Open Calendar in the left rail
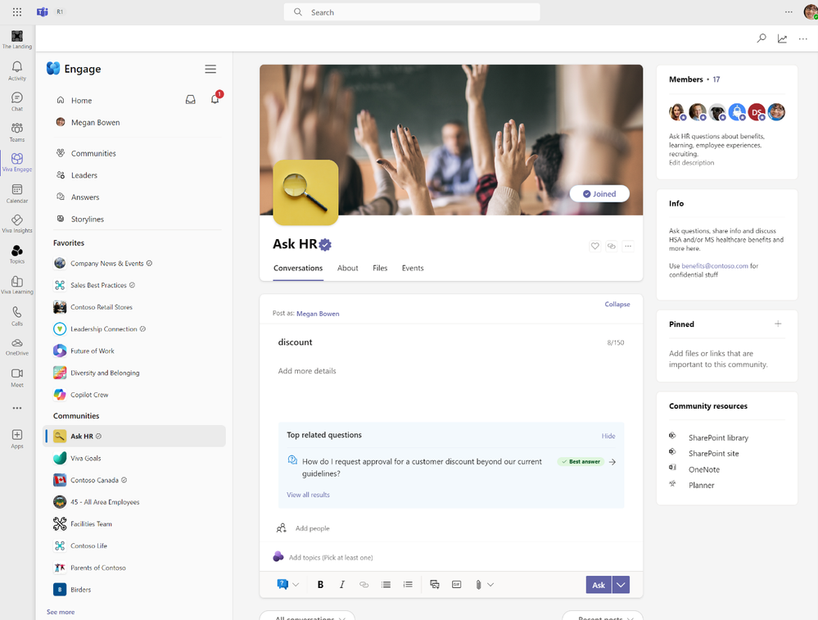Screen dimensions: 818x620 coord(16,193)
